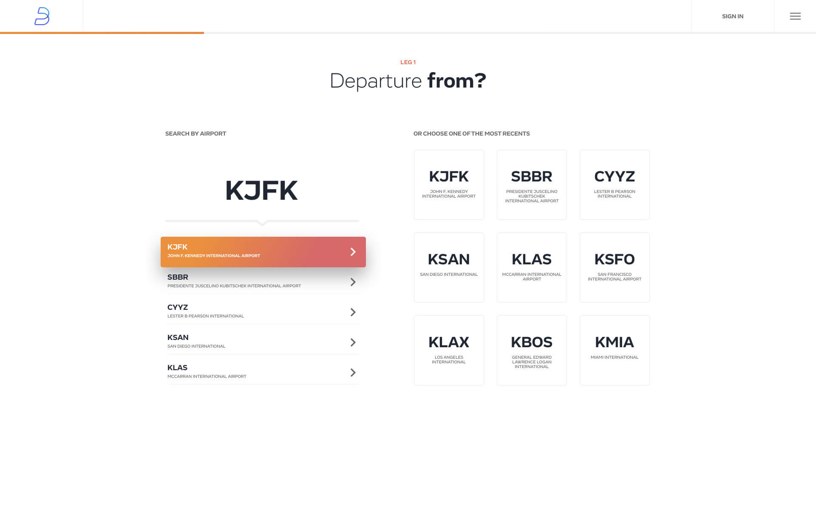Click the orange progress bar at top
The width and height of the screenshot is (816, 510).
click(102, 33)
